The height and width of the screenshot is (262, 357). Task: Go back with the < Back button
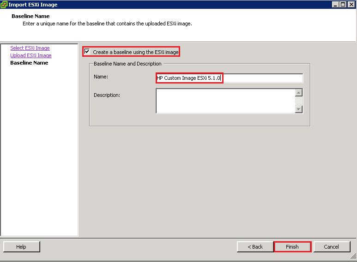click(255, 247)
